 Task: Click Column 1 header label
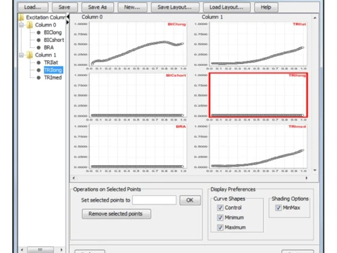click(212, 17)
